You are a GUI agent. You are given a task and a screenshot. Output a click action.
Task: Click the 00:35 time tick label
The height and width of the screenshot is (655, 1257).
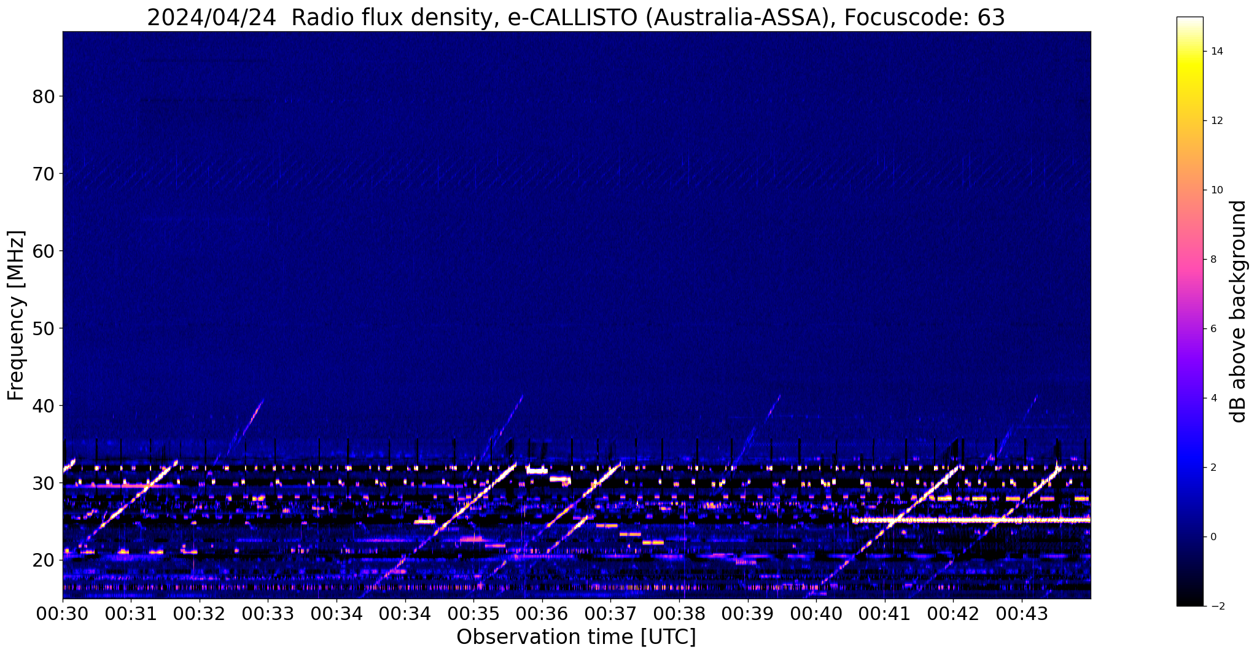pyautogui.click(x=473, y=614)
